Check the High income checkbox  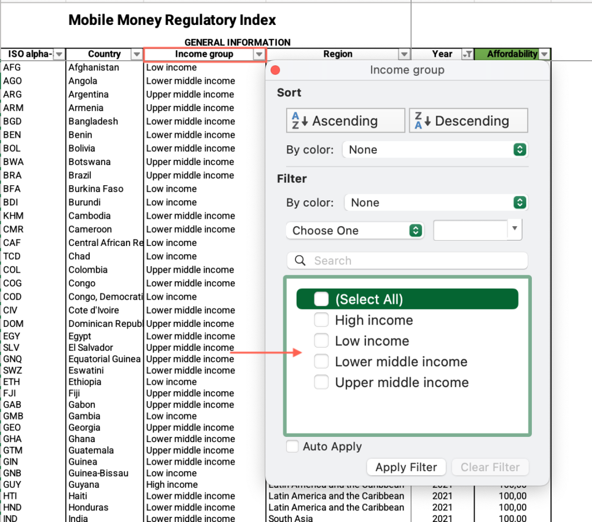(x=321, y=320)
